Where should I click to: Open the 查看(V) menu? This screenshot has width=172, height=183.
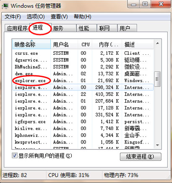pyautogui.click(x=59, y=17)
